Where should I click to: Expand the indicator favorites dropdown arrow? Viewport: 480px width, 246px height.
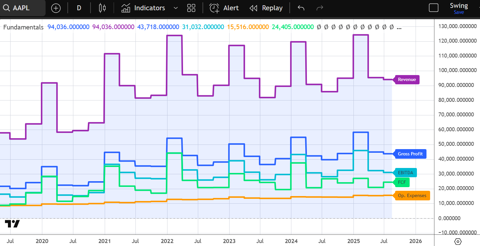click(x=176, y=8)
